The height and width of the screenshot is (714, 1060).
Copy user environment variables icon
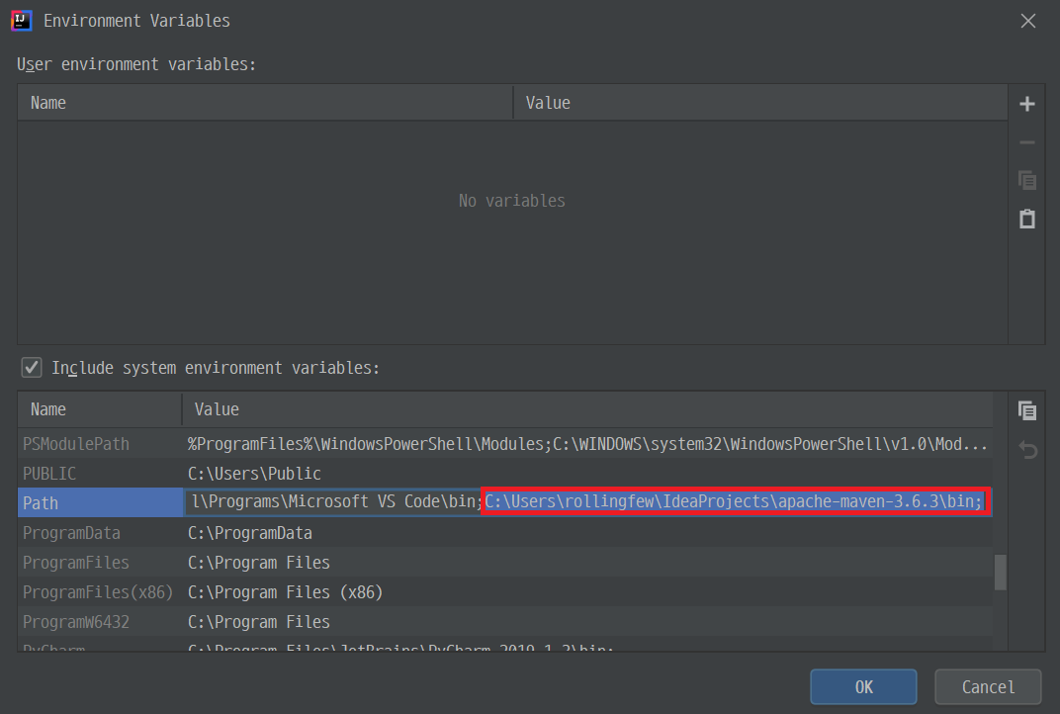tap(1026, 181)
